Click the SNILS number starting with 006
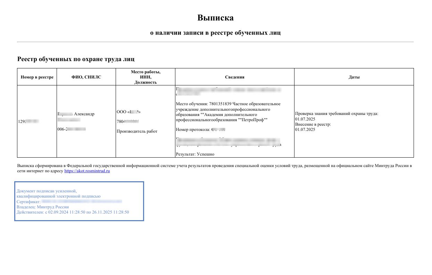Image resolution: width=432 pixels, height=275 pixels. pos(72,129)
